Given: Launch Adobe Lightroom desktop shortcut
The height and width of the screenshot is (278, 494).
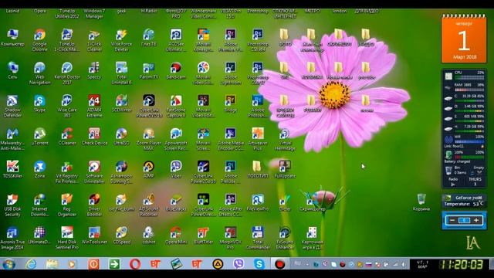Looking at the screenshot, I should coord(230,73).
